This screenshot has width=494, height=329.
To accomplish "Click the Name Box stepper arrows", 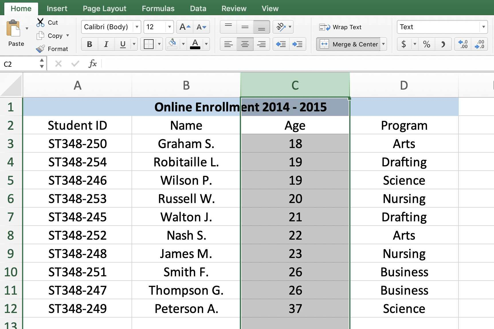I will [42, 64].
